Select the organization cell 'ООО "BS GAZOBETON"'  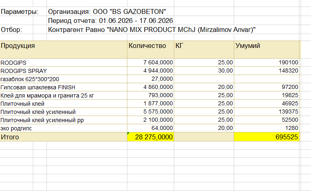107,11
